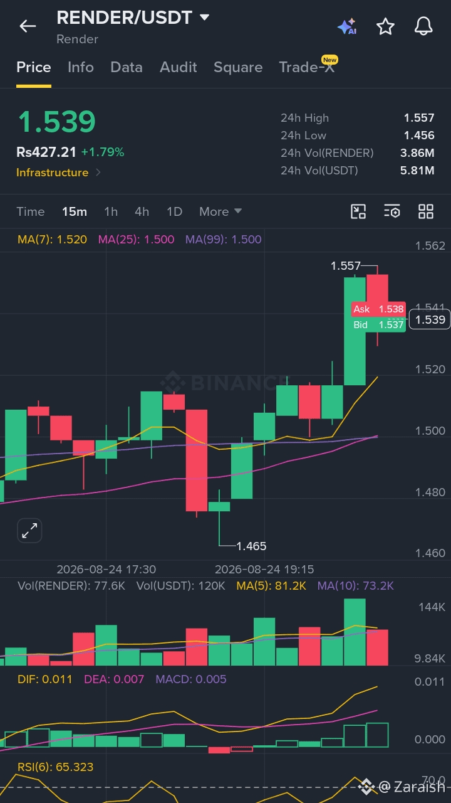Image resolution: width=451 pixels, height=803 pixels.
Task: Tap the Vol(RENDER): 77.6K label
Action: (71, 586)
